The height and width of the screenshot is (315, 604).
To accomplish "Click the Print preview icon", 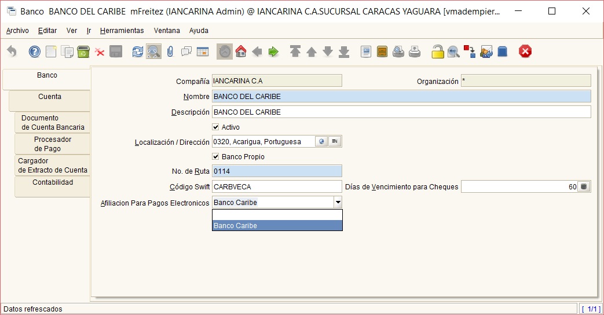I will [x=398, y=51].
